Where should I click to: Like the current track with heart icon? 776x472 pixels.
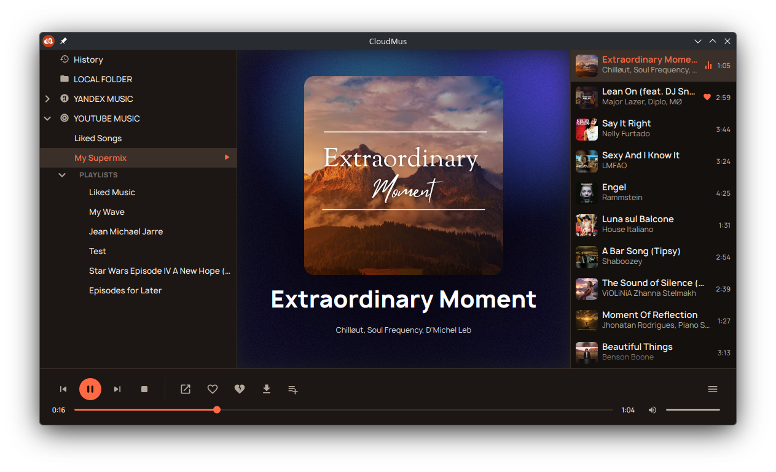(213, 389)
